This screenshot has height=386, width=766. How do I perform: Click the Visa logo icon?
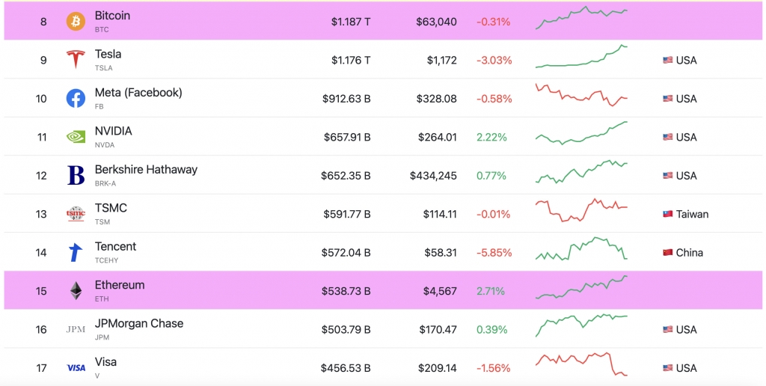[76, 368]
